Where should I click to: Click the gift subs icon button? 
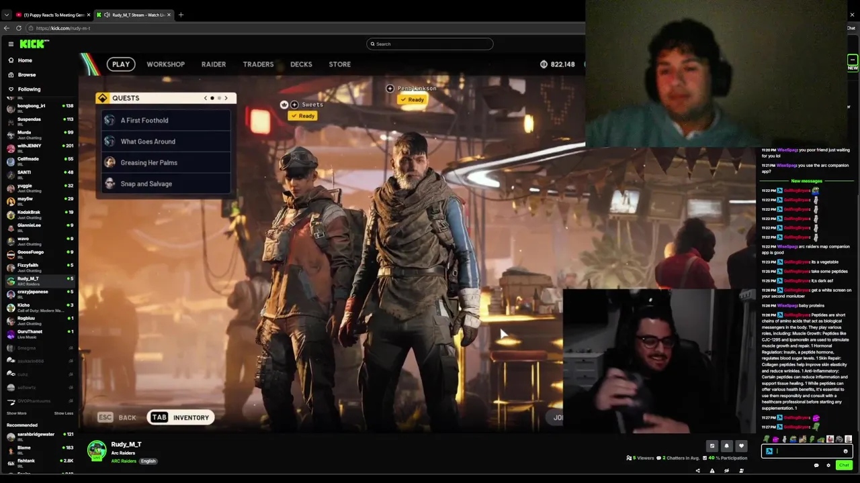712,446
